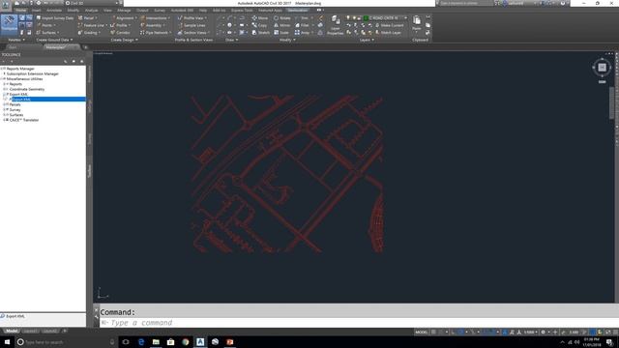Click the ViewCube in drawing area
Screen dimensions: 619x348
(x=602, y=68)
